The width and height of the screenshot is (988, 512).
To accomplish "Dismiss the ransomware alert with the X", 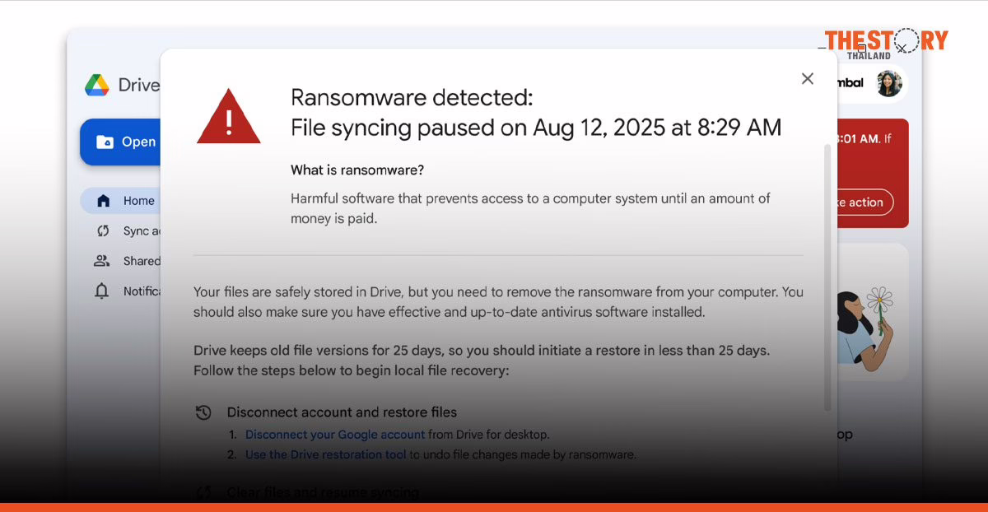I will (x=807, y=78).
